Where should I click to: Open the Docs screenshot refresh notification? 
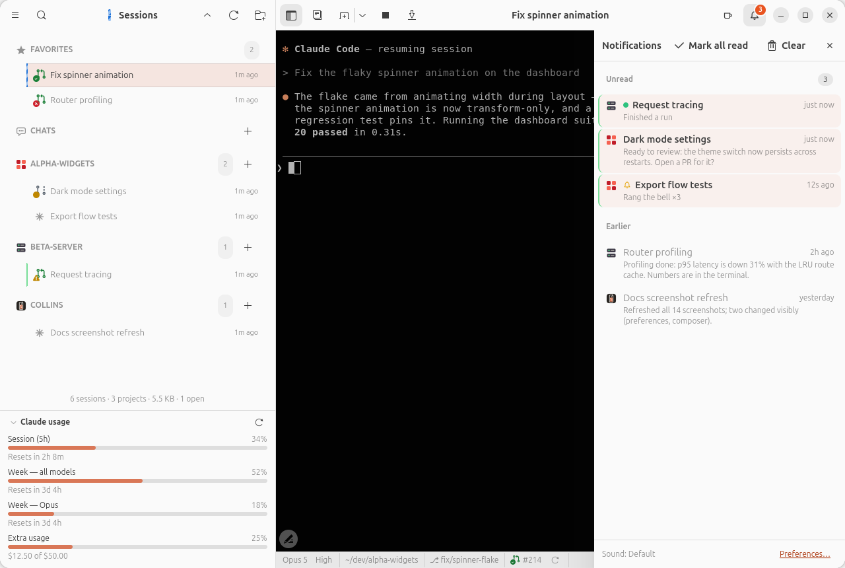click(x=720, y=308)
